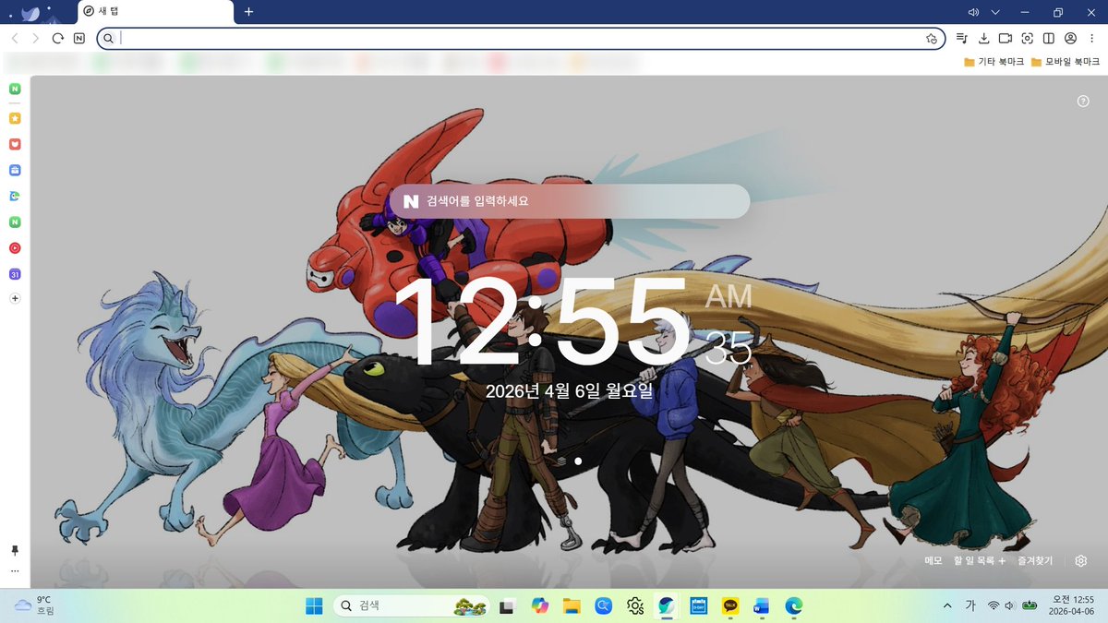Launch Copilot from the taskbar
This screenshot has height=623, width=1108.
(539, 605)
